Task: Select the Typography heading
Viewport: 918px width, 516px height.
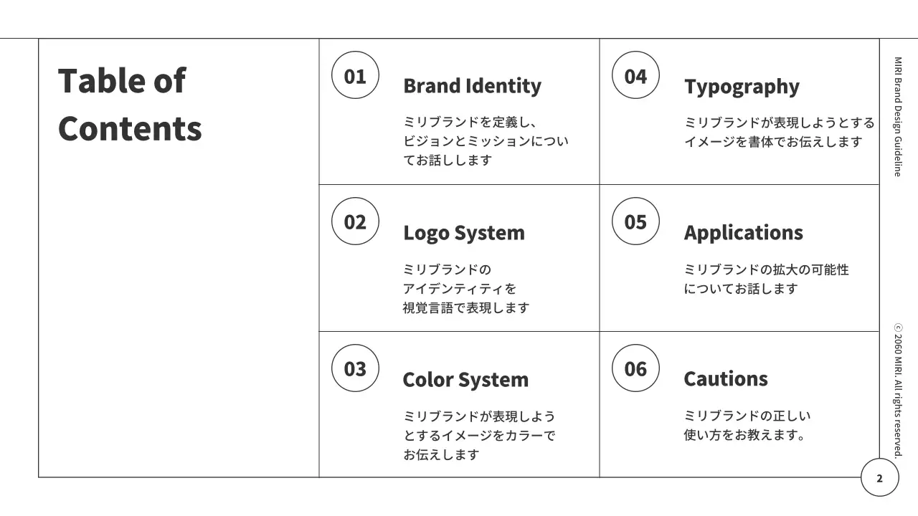Action: click(x=742, y=87)
